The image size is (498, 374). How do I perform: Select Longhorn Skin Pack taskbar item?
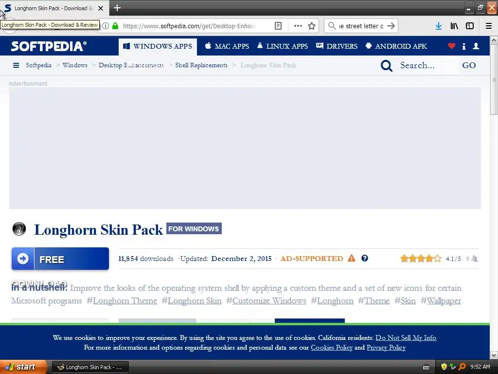point(90,367)
